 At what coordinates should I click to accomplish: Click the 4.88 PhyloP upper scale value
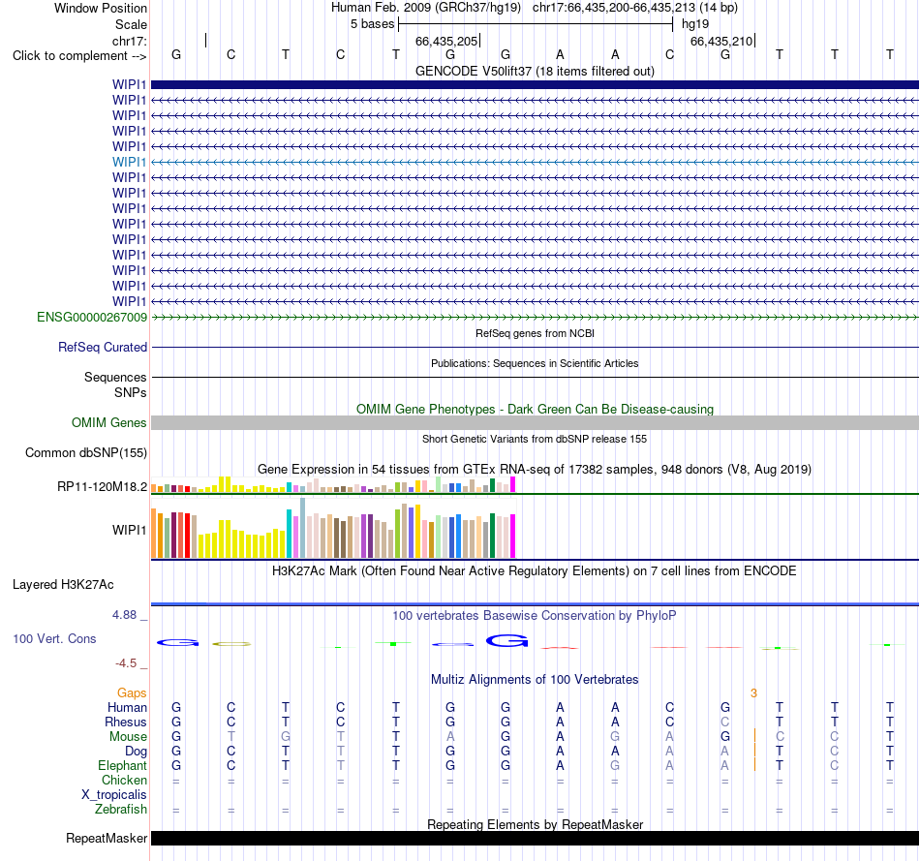click(x=124, y=615)
